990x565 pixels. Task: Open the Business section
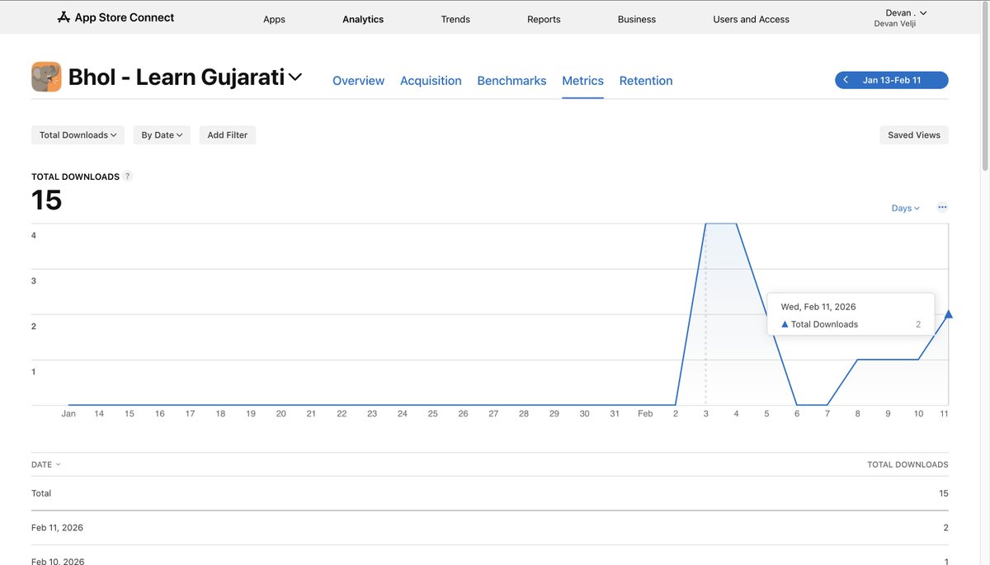[x=637, y=19]
